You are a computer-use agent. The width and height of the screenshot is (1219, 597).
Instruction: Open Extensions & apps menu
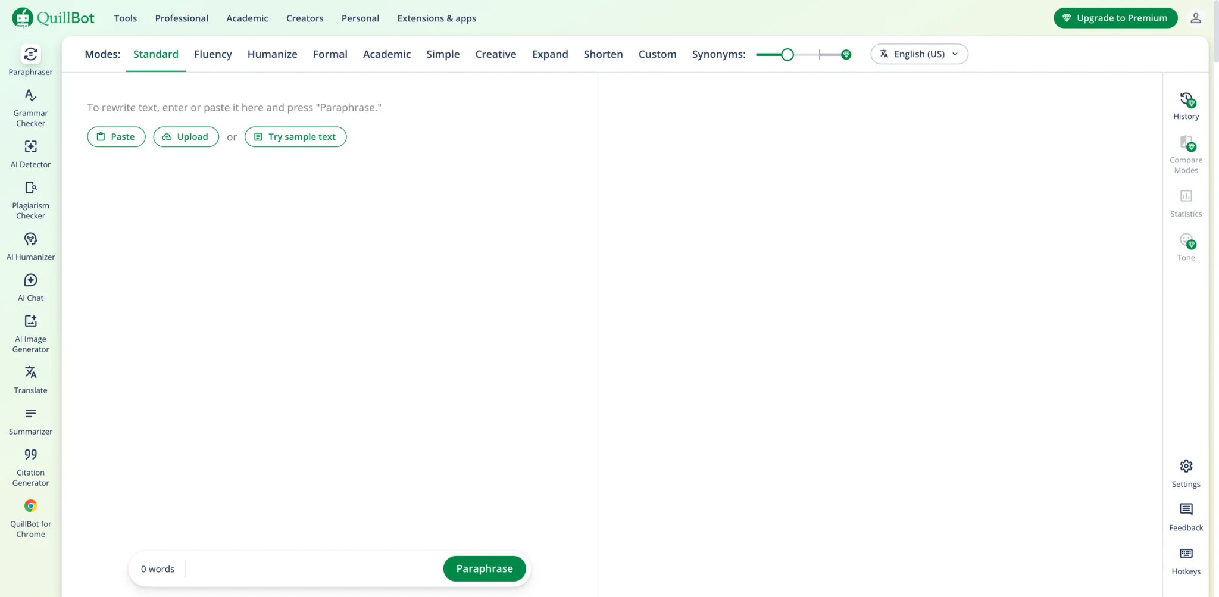coord(436,18)
